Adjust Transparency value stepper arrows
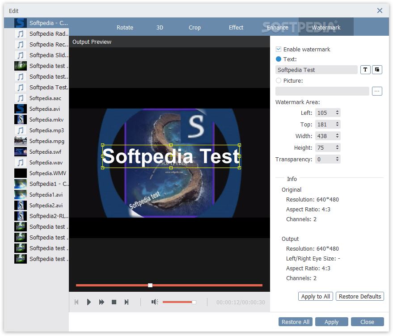This screenshot has width=393, height=336. click(x=338, y=159)
